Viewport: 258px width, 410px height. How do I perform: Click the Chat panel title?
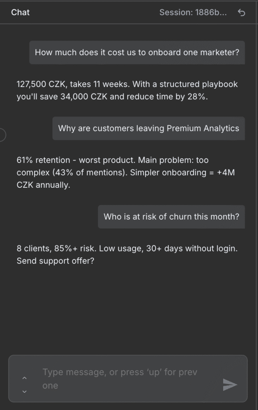[x=20, y=12]
